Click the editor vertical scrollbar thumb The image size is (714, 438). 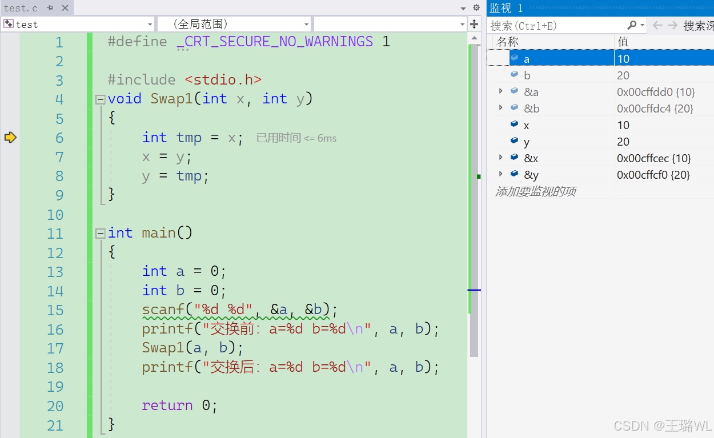click(x=474, y=200)
